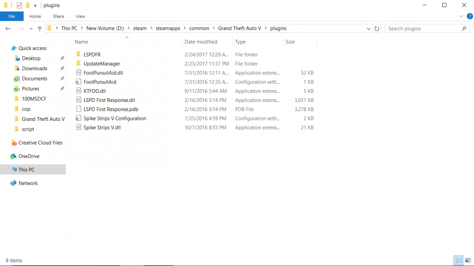Screen dimensions: 474x266
Task: Open Pictures in Quick access
Action: tap(30, 89)
